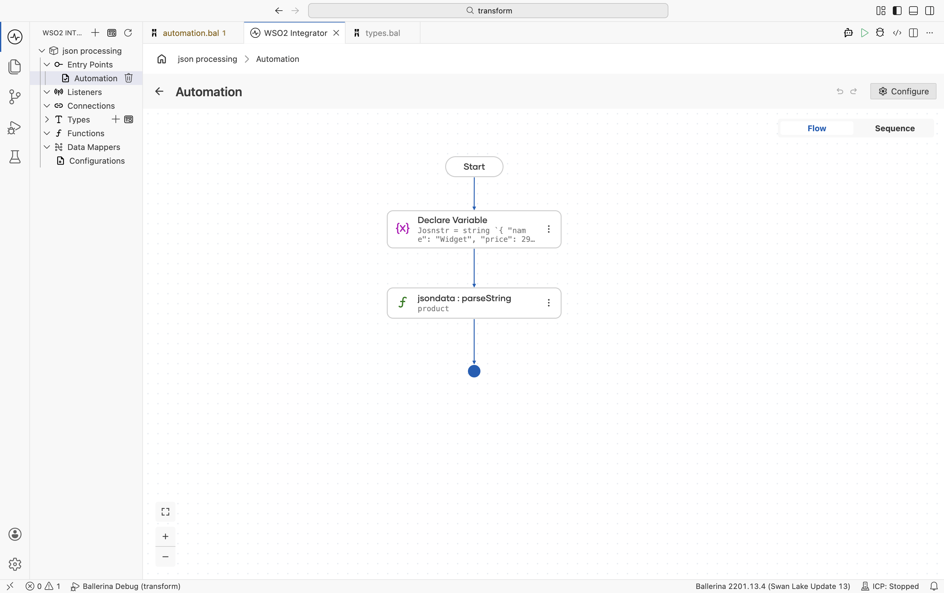Run the integration with the green play icon
Viewport: 944px width, 593px height.
coord(864,32)
